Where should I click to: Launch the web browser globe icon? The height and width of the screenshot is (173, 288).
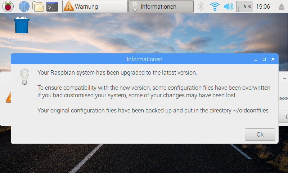(24, 6)
